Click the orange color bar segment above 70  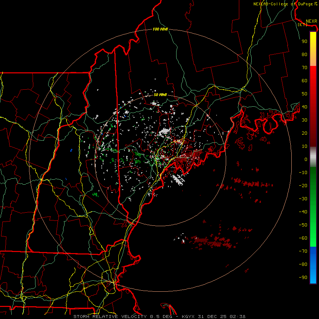(313, 61)
